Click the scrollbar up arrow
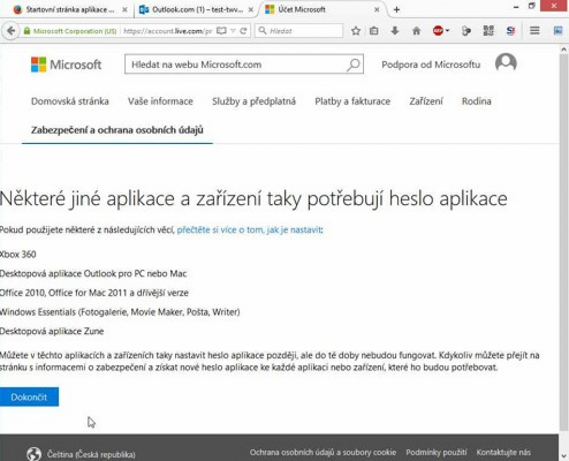The height and width of the screenshot is (461, 569). click(564, 49)
